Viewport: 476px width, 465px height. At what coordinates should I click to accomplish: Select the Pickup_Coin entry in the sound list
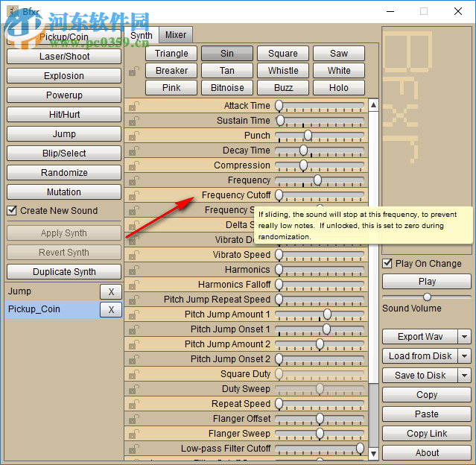(51, 309)
